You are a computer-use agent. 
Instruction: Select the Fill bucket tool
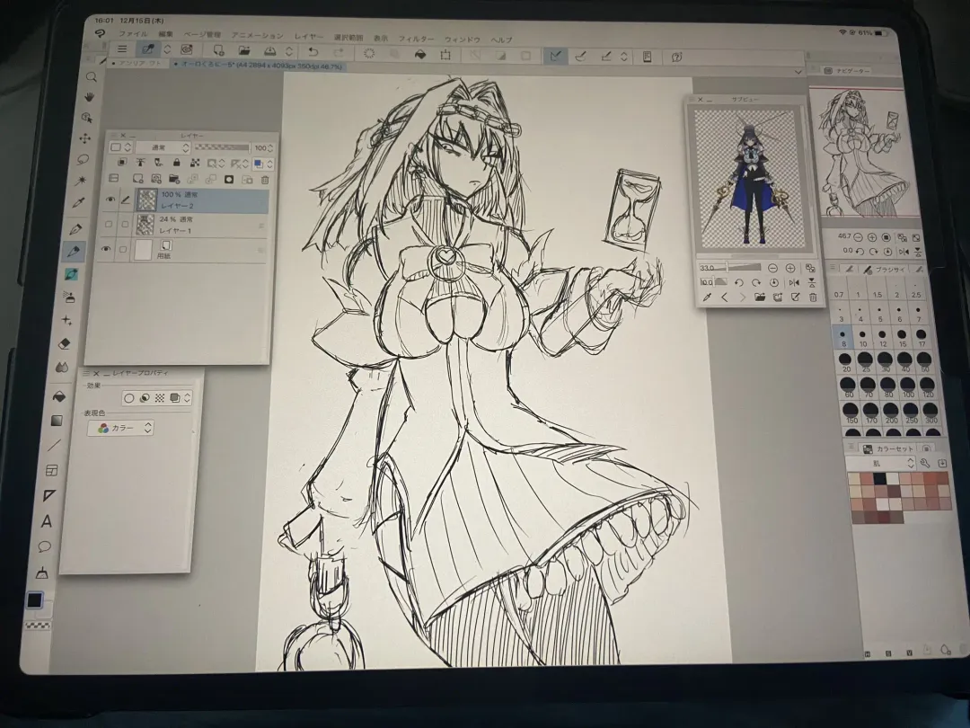(x=60, y=396)
